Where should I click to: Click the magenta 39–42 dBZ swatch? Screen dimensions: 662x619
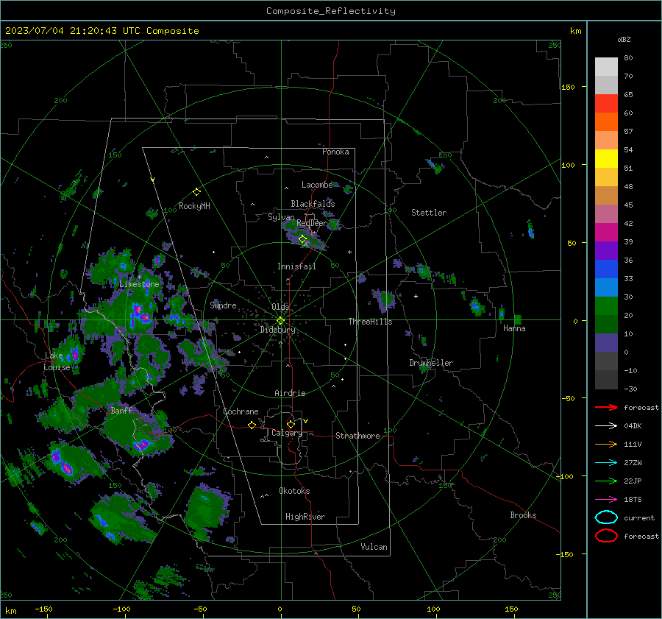point(606,233)
